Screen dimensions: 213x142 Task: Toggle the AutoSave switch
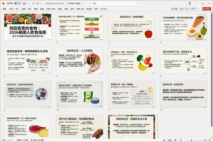point(18,3)
